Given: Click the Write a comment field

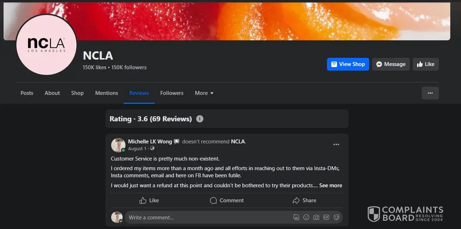Looking at the screenshot, I should click(207, 217).
